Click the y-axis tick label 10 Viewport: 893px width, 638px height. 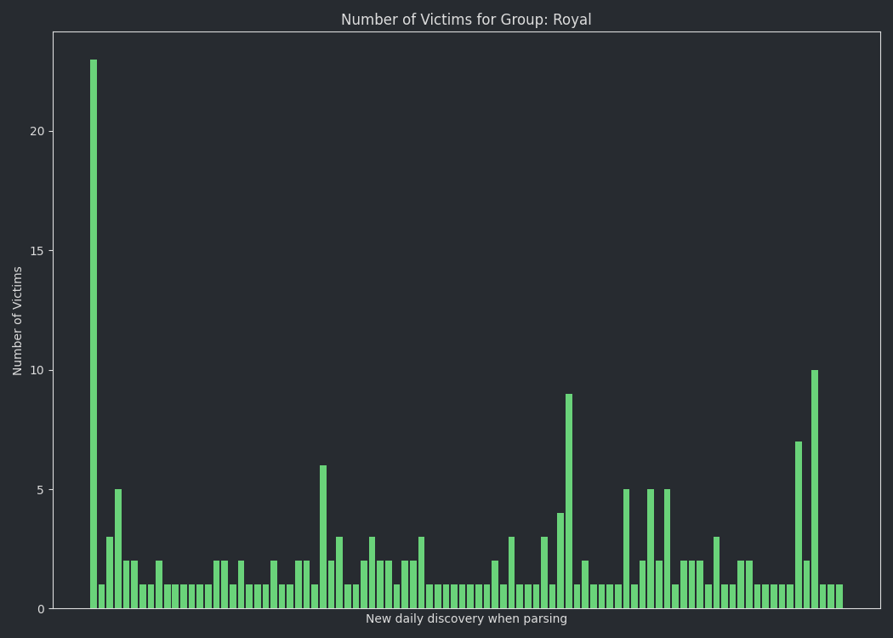pos(37,370)
